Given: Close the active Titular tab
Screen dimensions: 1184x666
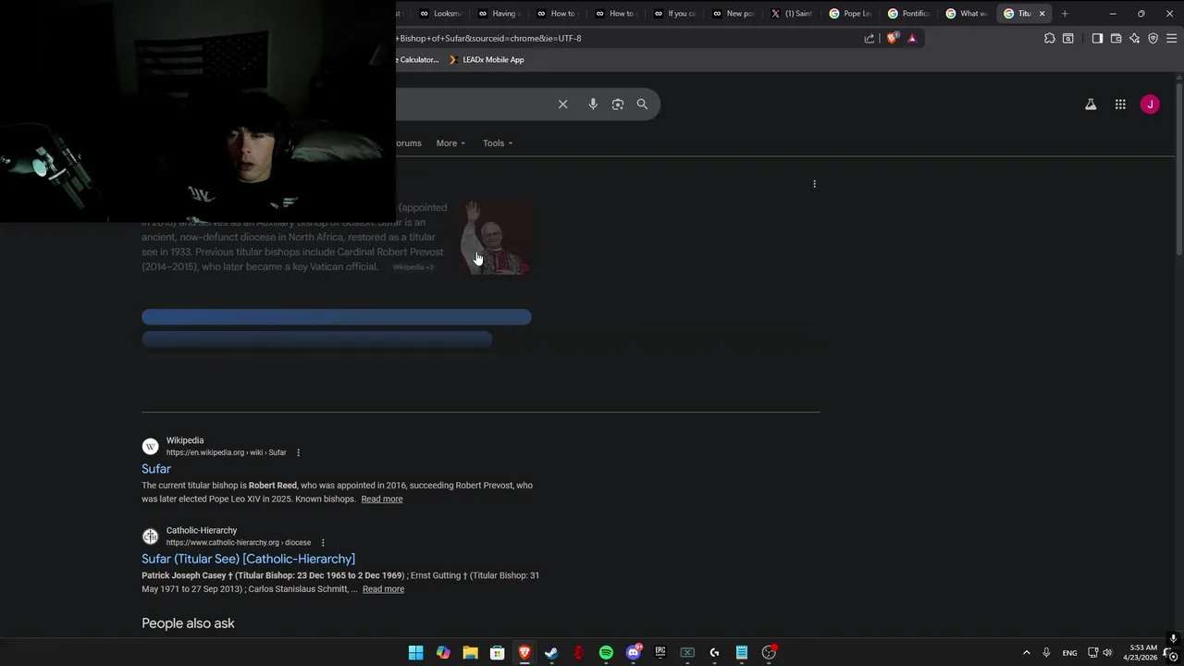Looking at the screenshot, I should (1042, 14).
